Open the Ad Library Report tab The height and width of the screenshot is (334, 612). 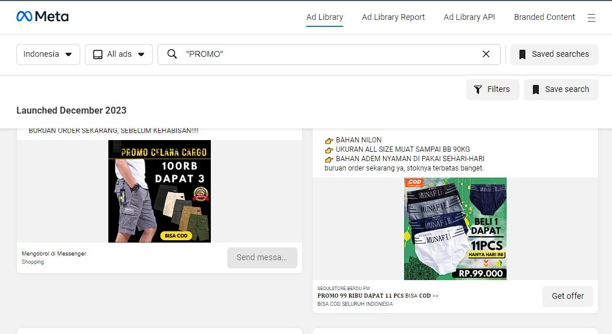click(393, 17)
